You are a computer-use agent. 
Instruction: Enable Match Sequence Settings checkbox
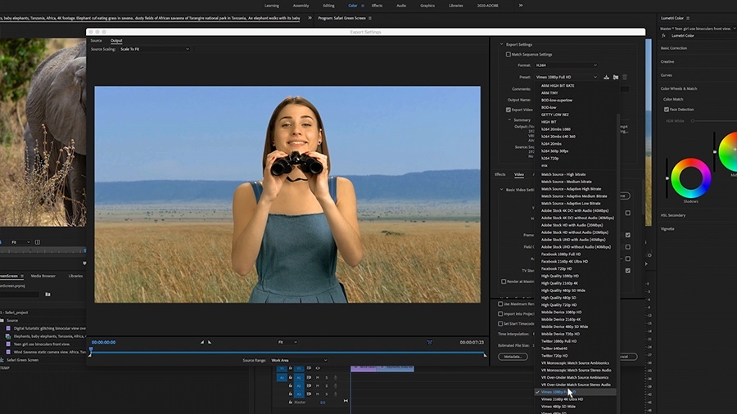(x=508, y=55)
